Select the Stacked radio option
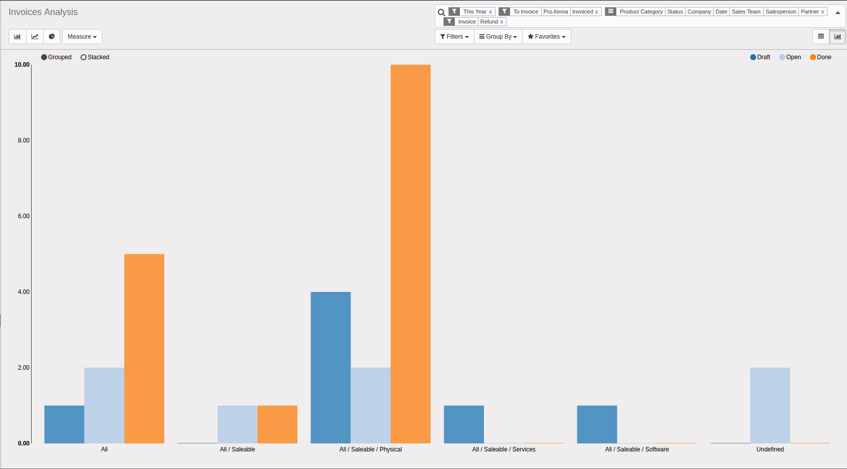This screenshot has width=847, height=469. coord(95,57)
